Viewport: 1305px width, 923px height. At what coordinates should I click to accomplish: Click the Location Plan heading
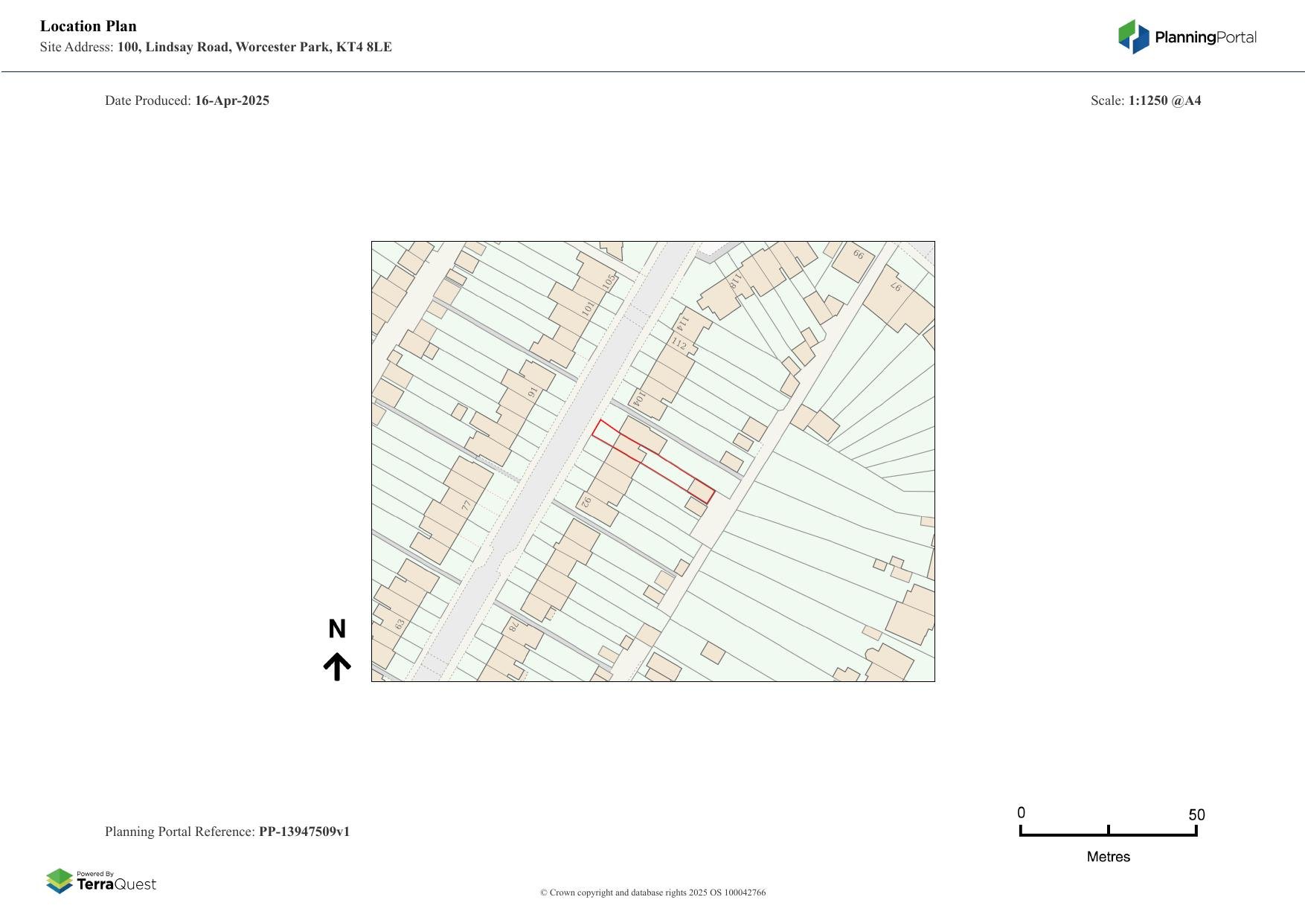point(88,26)
